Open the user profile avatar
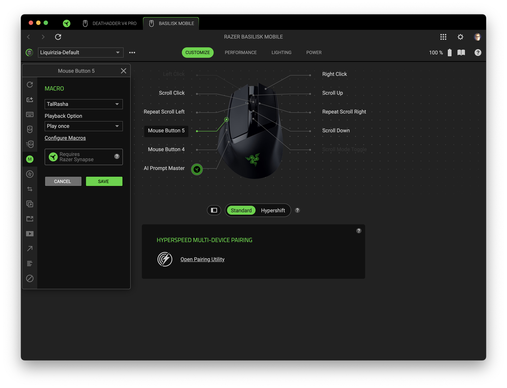 pyautogui.click(x=478, y=37)
